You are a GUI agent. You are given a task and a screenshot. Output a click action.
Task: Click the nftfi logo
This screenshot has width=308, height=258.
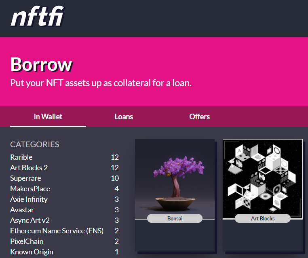click(37, 17)
